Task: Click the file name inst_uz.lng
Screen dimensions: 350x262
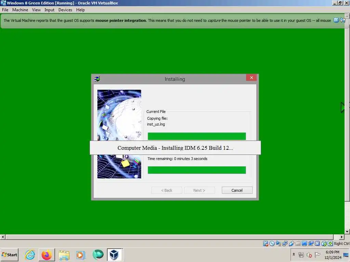Action: (x=156, y=124)
